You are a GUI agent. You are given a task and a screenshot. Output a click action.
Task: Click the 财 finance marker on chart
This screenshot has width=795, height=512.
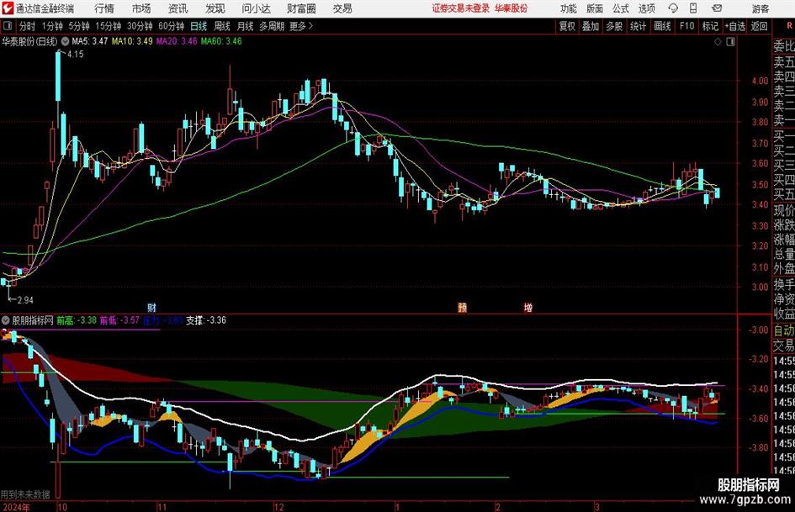click(151, 307)
